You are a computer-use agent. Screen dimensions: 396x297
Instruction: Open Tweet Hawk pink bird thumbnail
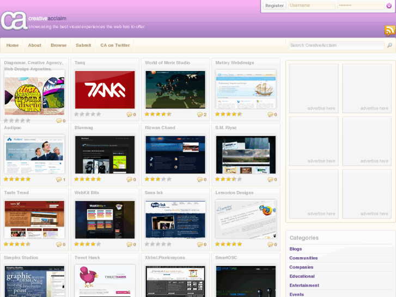coord(105,281)
